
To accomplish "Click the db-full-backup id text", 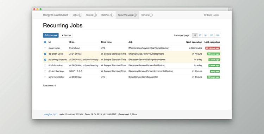I will 56,65.
